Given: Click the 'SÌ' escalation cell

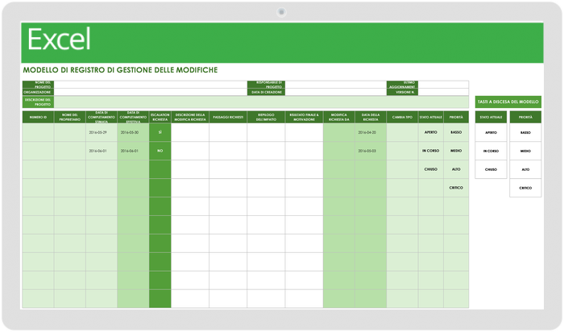Looking at the screenshot, I should (160, 132).
